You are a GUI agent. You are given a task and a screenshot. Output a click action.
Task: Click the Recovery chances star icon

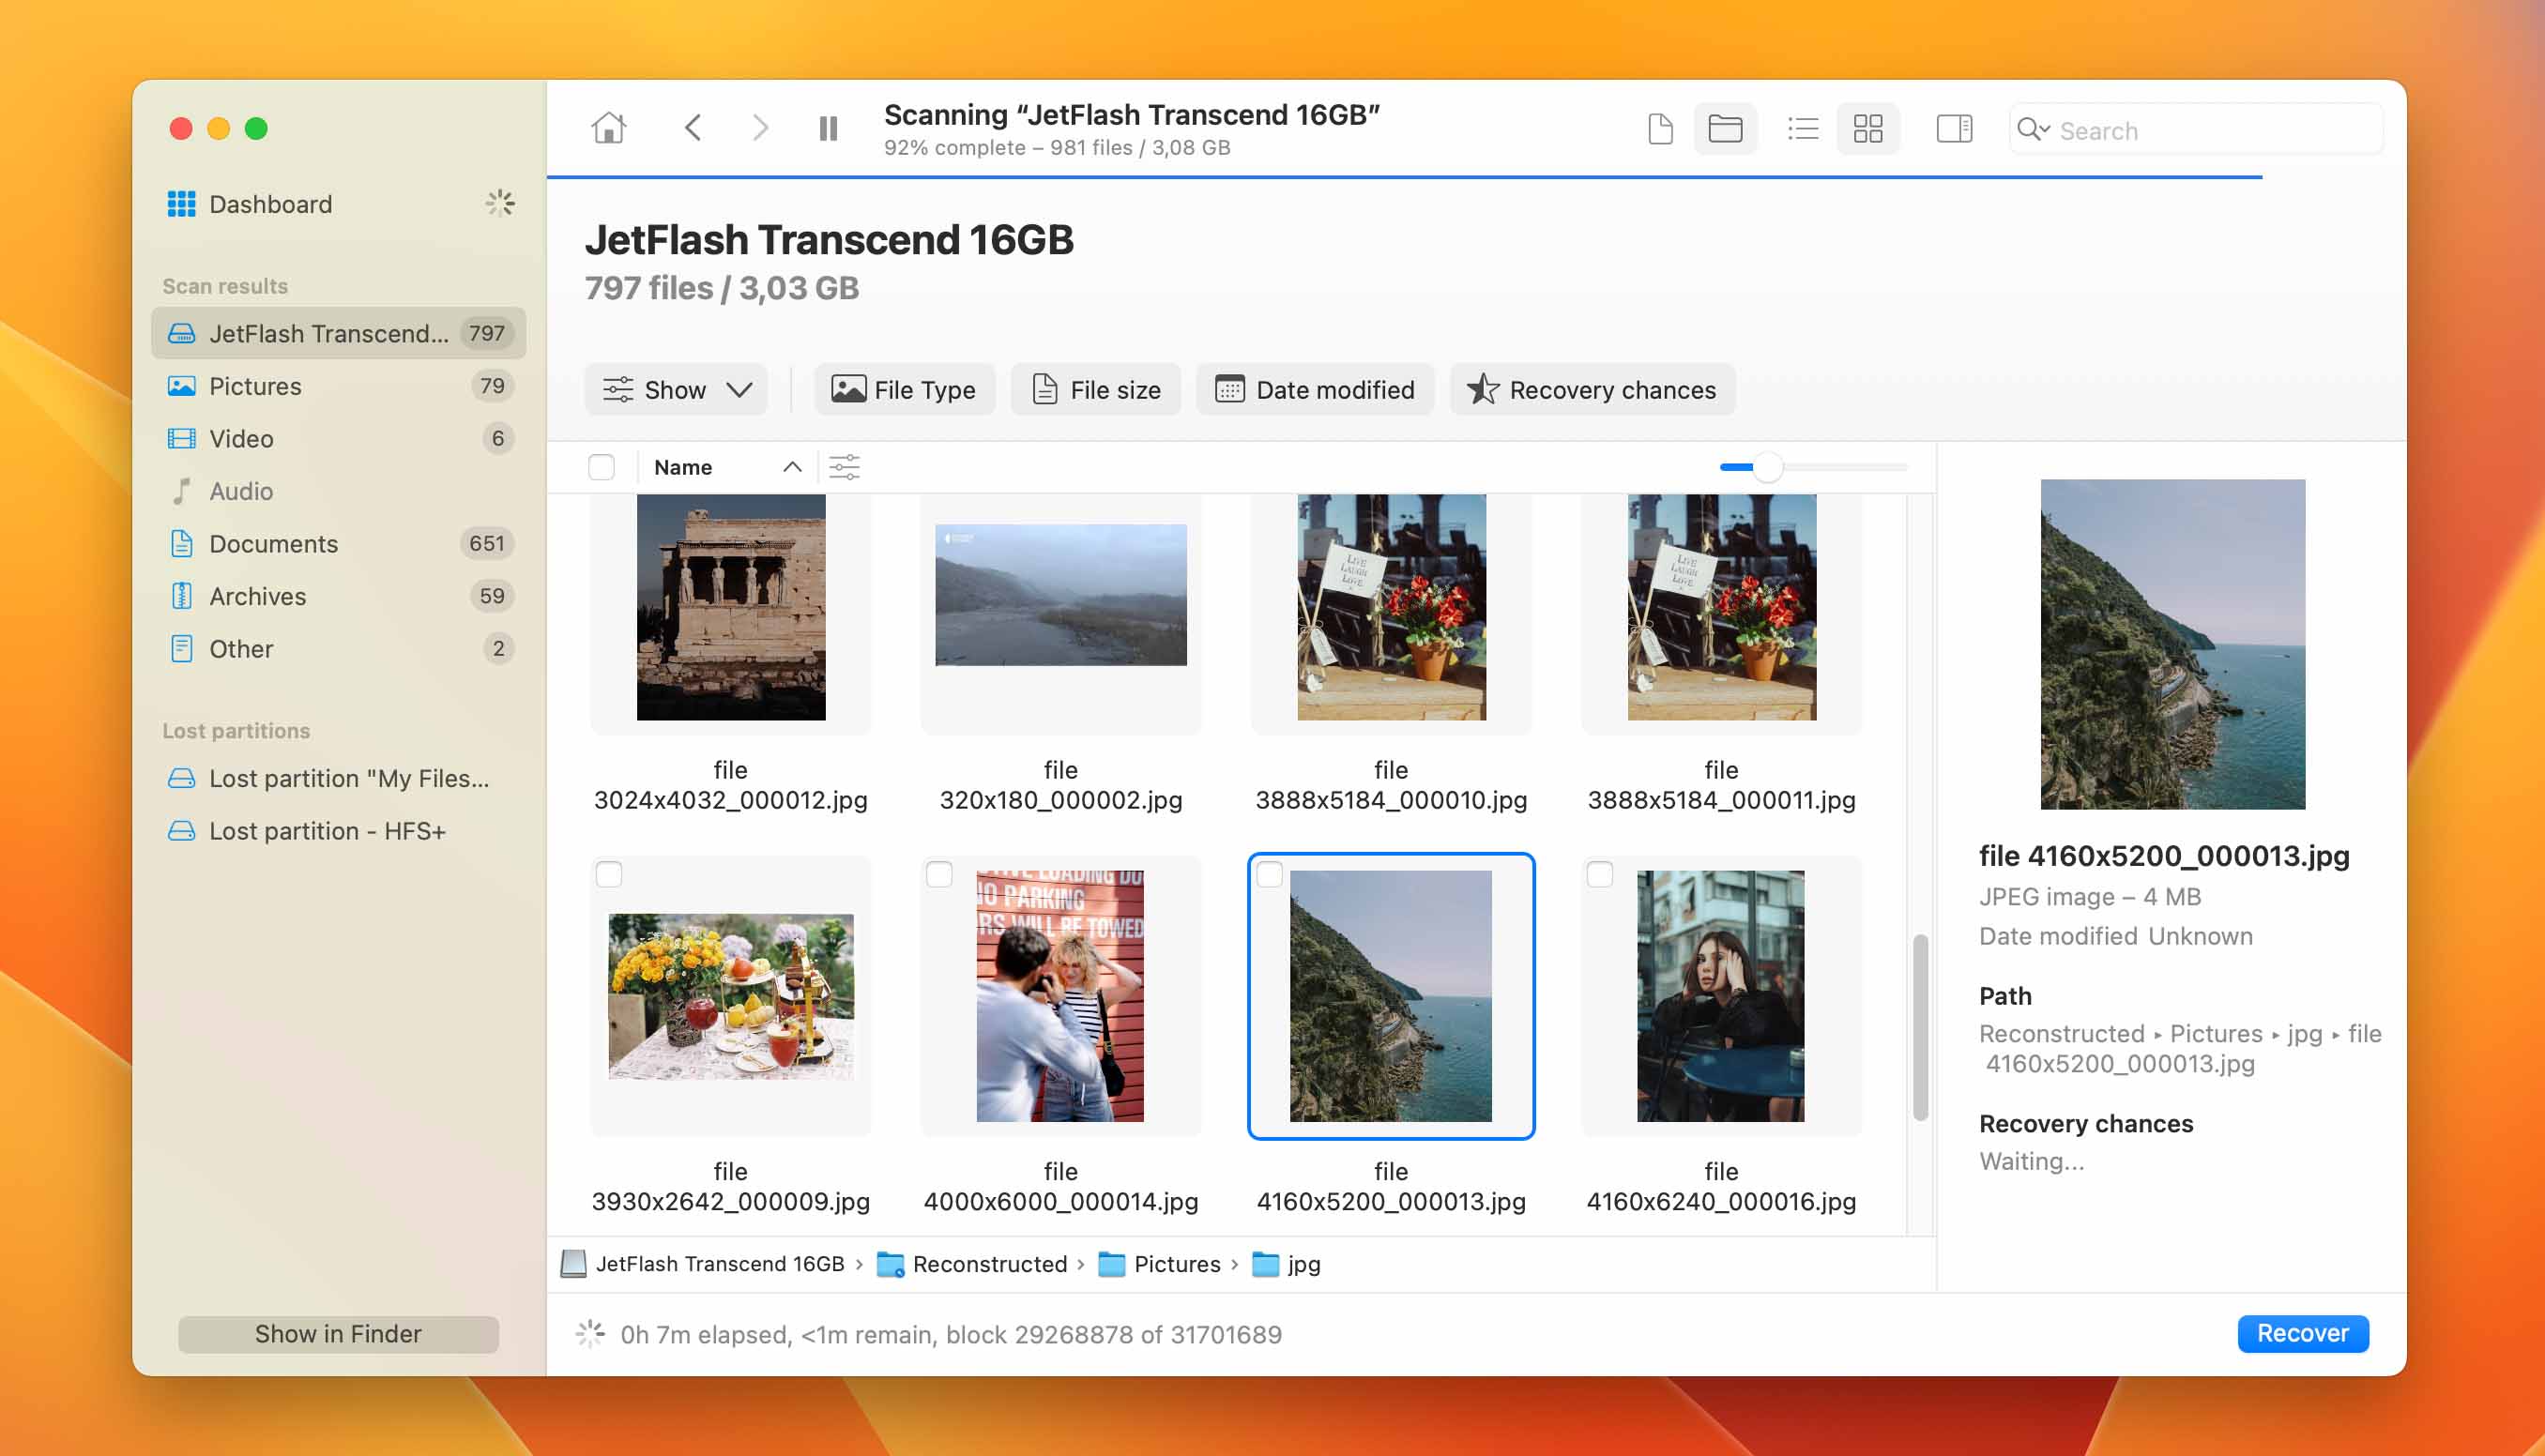pyautogui.click(x=1483, y=389)
